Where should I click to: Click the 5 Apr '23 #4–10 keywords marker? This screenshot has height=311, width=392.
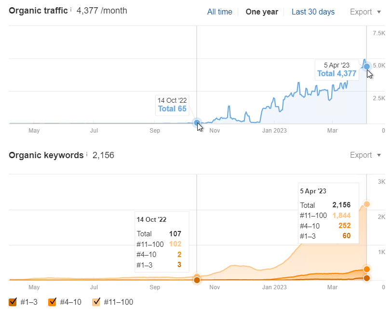[x=367, y=269]
